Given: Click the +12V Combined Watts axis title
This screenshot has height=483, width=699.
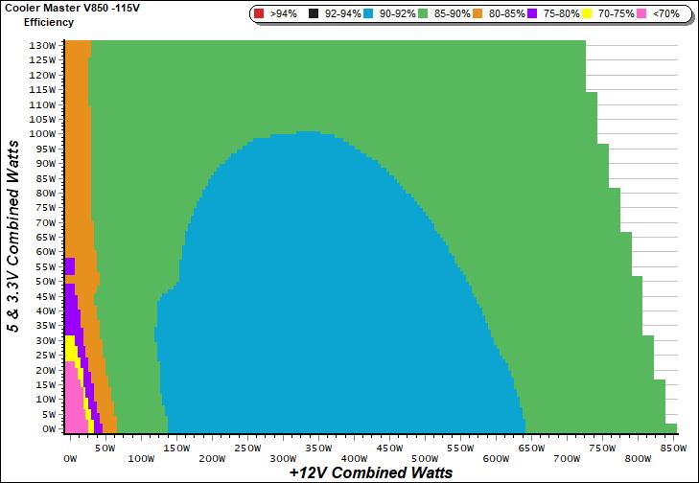Looking at the screenshot, I should pyautogui.click(x=370, y=472).
